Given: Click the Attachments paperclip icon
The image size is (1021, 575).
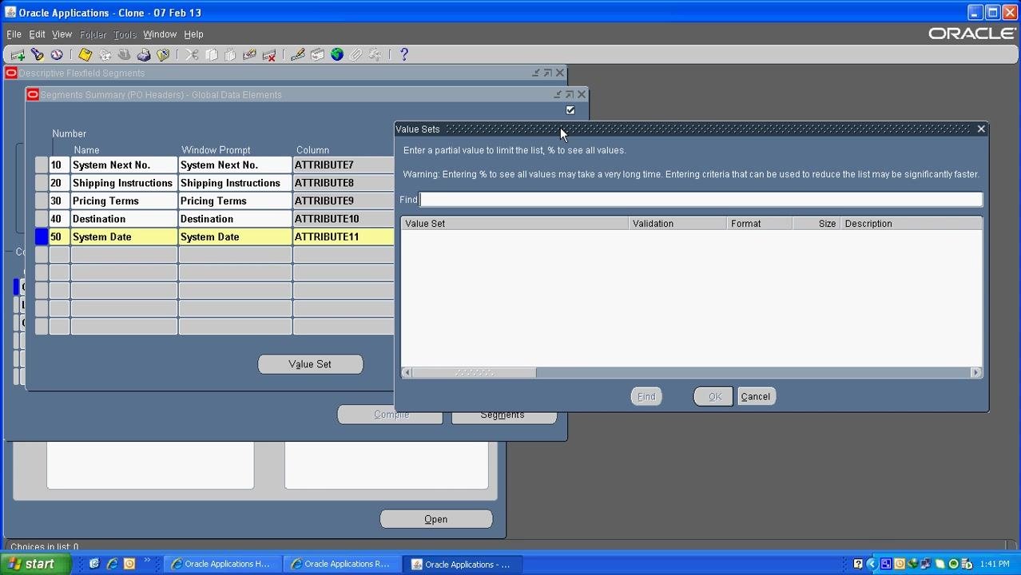Looking at the screenshot, I should (356, 54).
